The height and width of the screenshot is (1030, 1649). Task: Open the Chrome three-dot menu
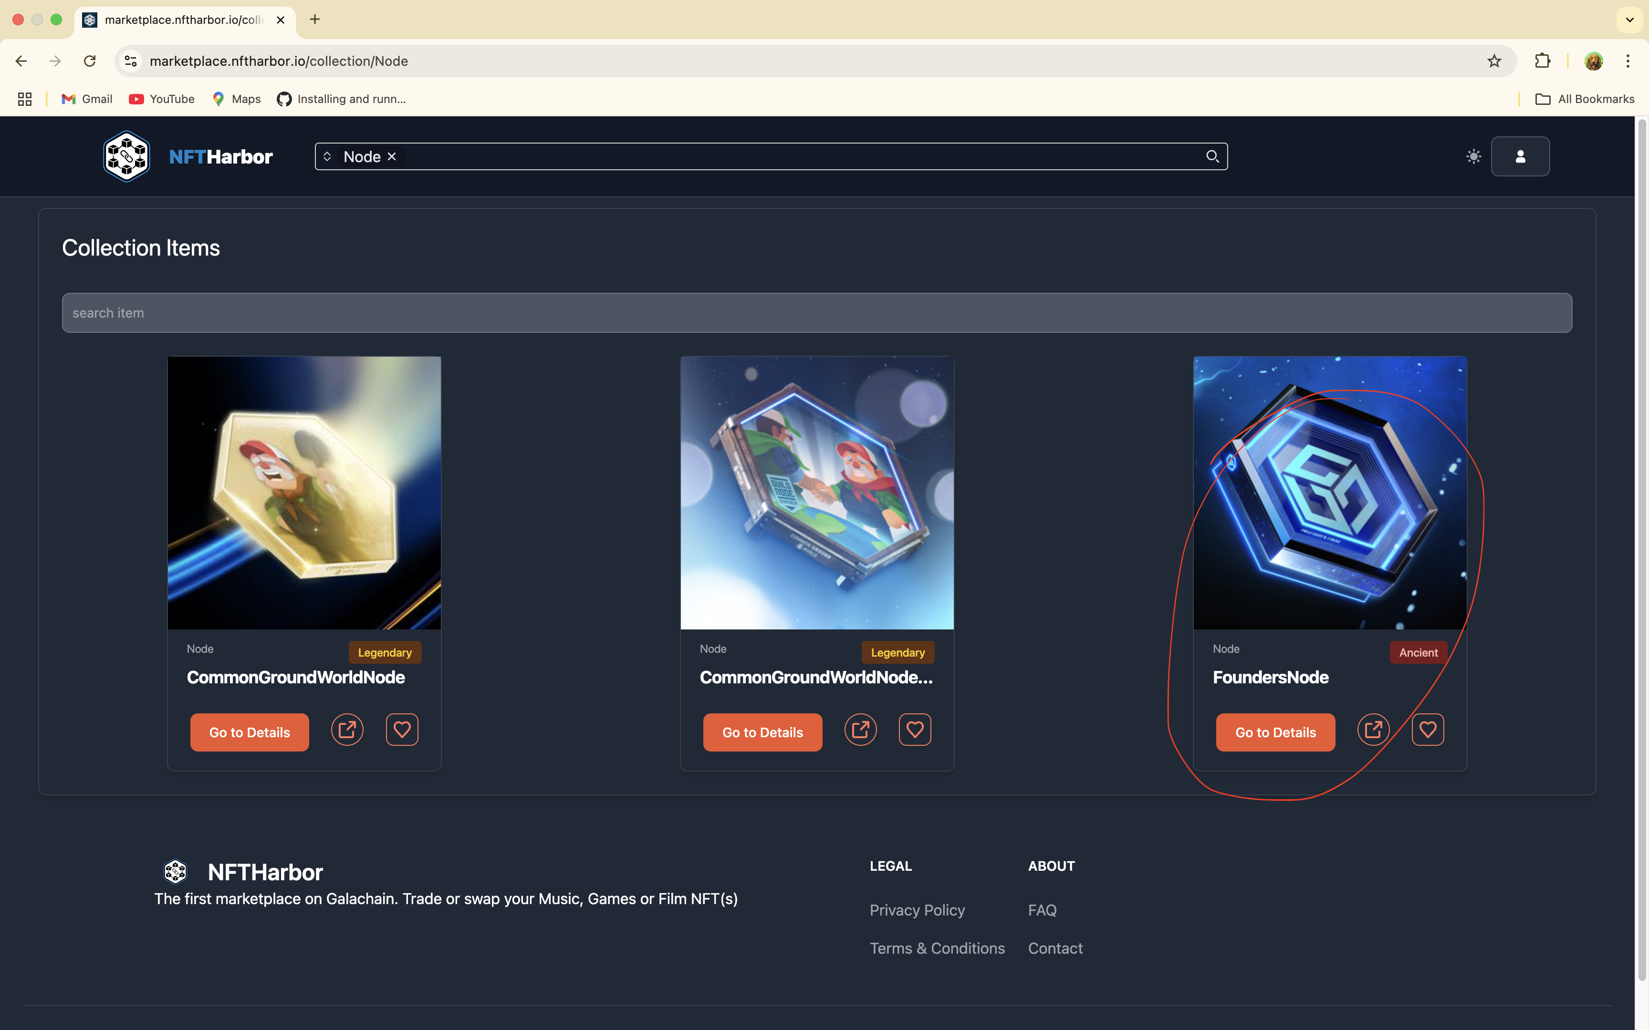click(x=1628, y=62)
